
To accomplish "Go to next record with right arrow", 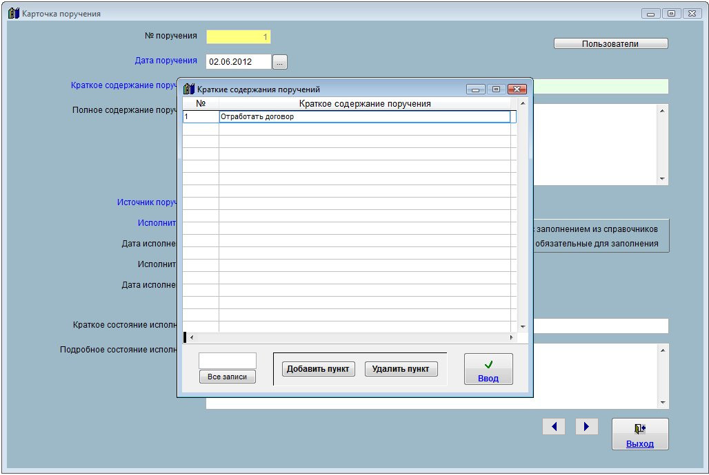I will pyautogui.click(x=586, y=426).
